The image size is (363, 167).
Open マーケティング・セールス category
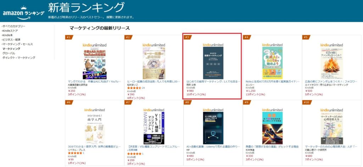point(17,44)
